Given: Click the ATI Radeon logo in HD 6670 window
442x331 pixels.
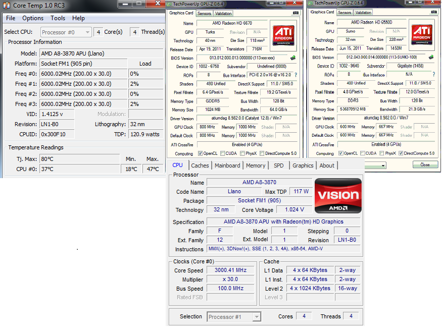Looking at the screenshot, I should (284, 34).
